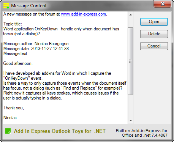This screenshot has height=142, width=174.
Task: Click the yellow grid icon in title bar
Action: (x=6, y=6)
